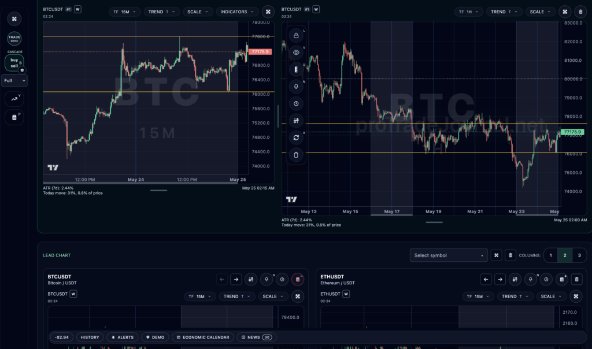Set the columns layout to 3

[x=579, y=255]
